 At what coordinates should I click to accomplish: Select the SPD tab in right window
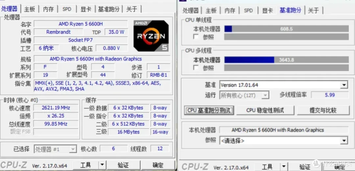(248, 11)
